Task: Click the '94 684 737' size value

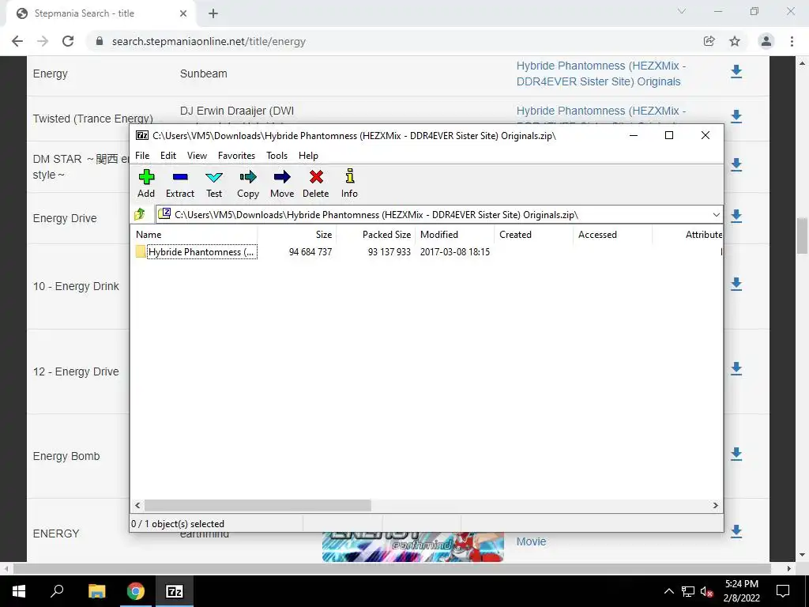Action: pyautogui.click(x=310, y=252)
